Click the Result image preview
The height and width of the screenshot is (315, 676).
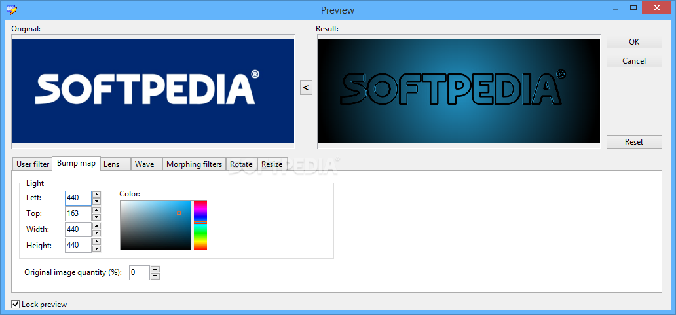tap(459, 91)
